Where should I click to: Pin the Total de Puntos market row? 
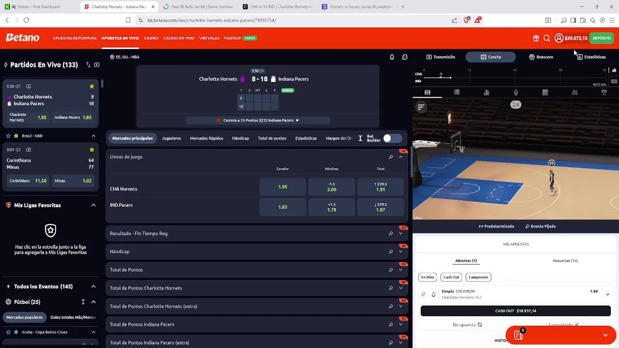391,270
